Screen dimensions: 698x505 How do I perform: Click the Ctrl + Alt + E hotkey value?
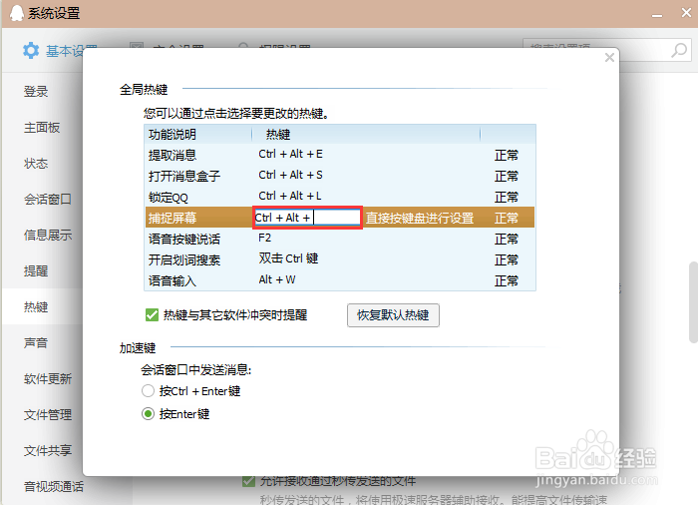(x=290, y=155)
